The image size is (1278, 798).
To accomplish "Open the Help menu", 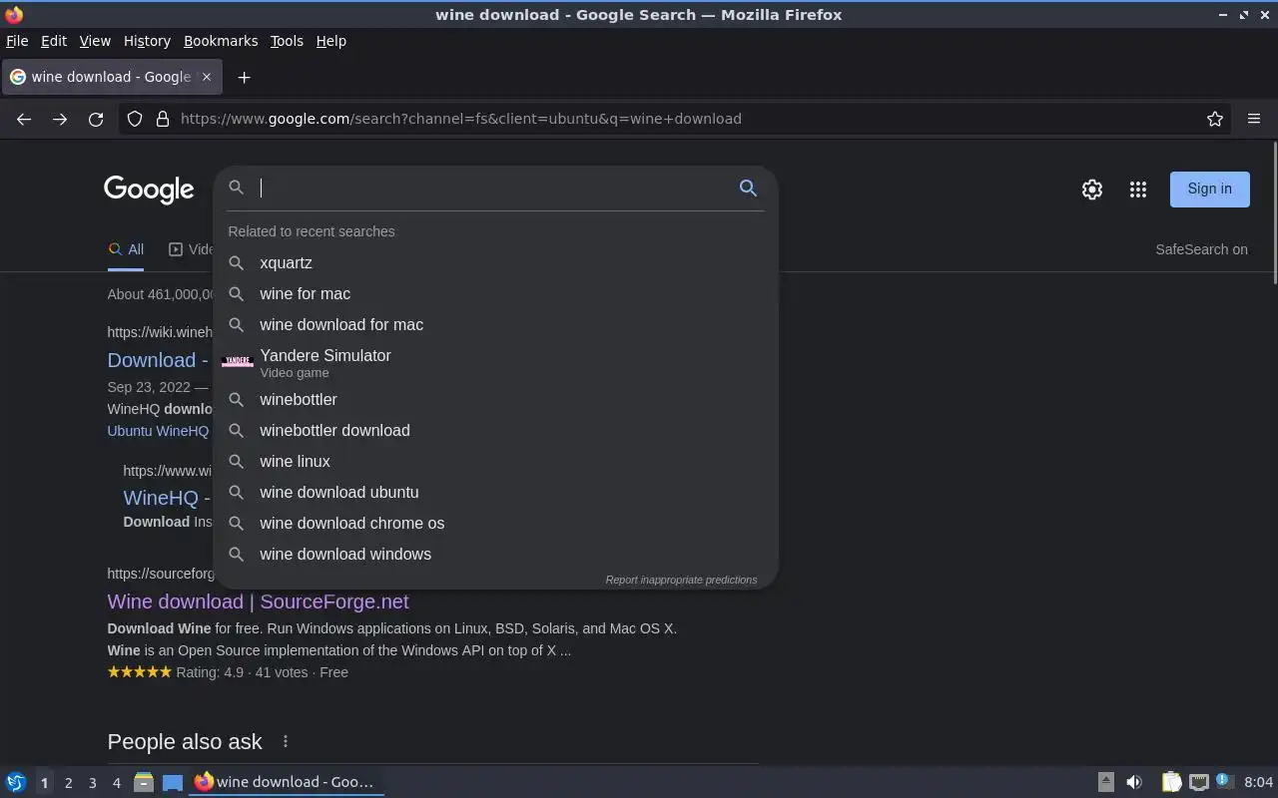I will (330, 41).
